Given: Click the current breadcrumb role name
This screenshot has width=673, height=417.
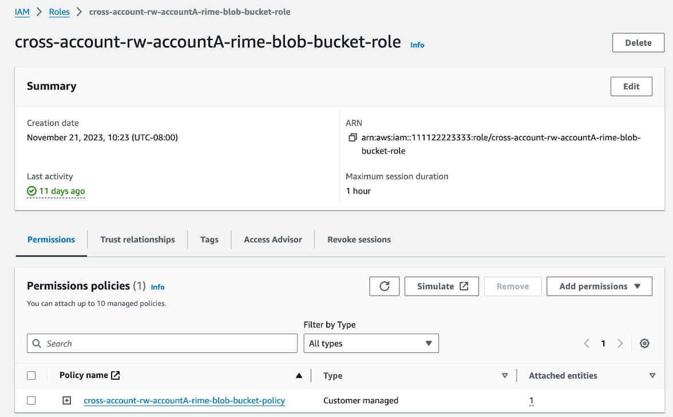Looking at the screenshot, I should (189, 12).
